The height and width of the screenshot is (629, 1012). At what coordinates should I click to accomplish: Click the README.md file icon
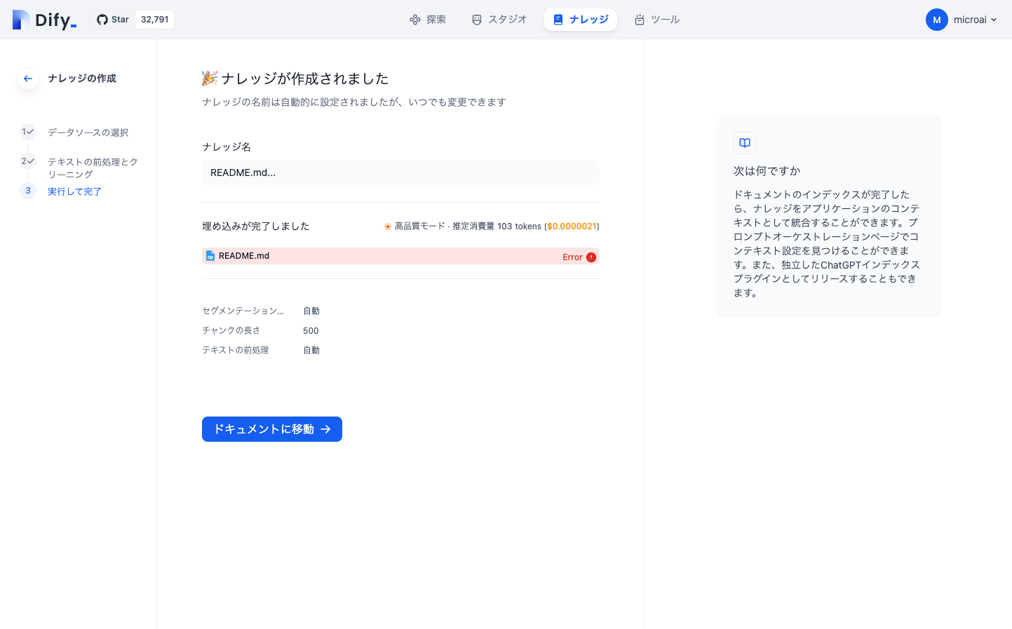click(210, 256)
